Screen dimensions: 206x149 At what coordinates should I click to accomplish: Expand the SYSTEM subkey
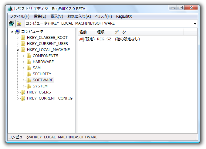23,86
